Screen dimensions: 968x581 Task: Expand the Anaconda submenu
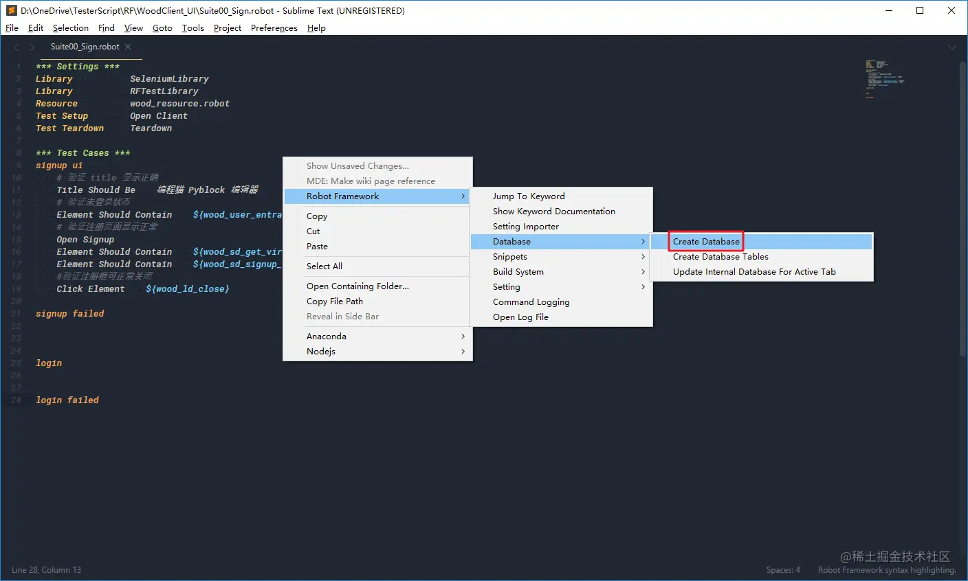tap(377, 337)
